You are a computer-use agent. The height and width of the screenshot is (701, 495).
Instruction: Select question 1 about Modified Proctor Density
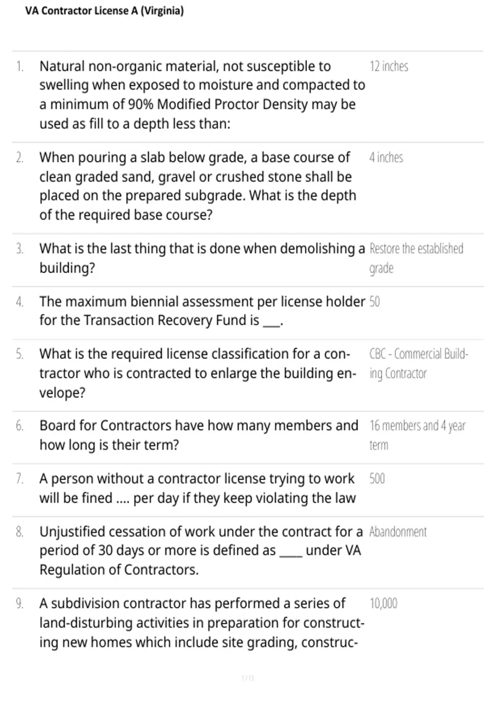pyautogui.click(x=202, y=95)
